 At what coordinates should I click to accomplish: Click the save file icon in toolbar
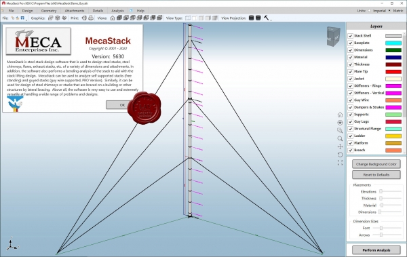(22, 18)
